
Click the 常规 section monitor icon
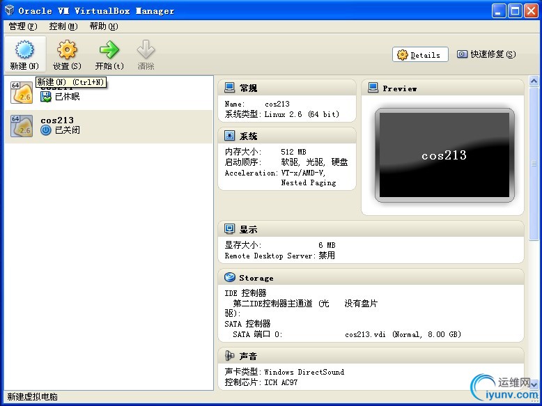(229, 88)
